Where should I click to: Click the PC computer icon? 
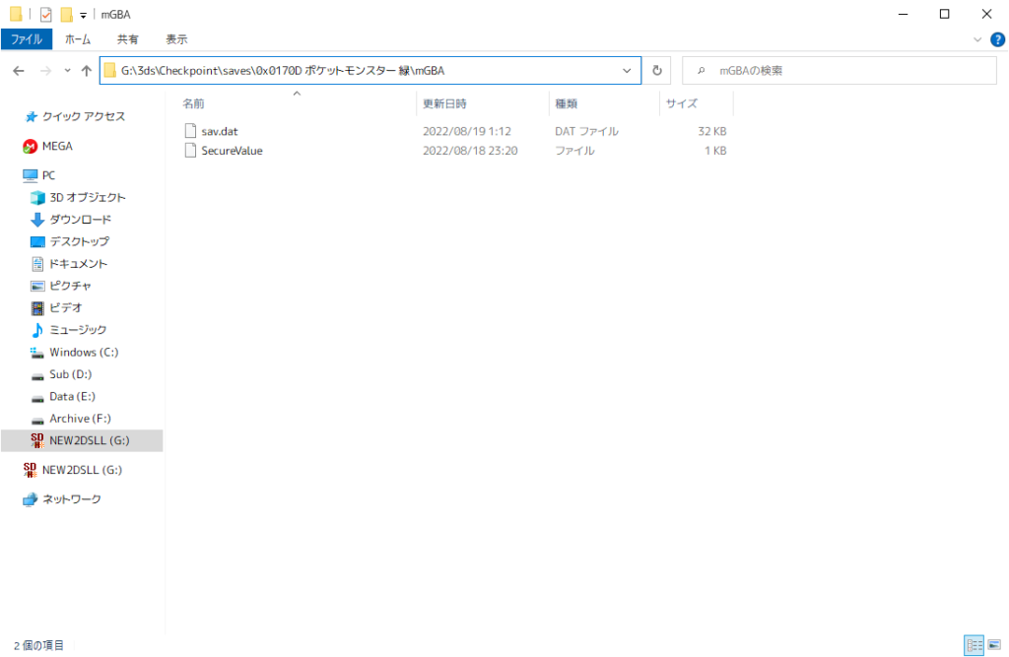pyautogui.click(x=30, y=175)
